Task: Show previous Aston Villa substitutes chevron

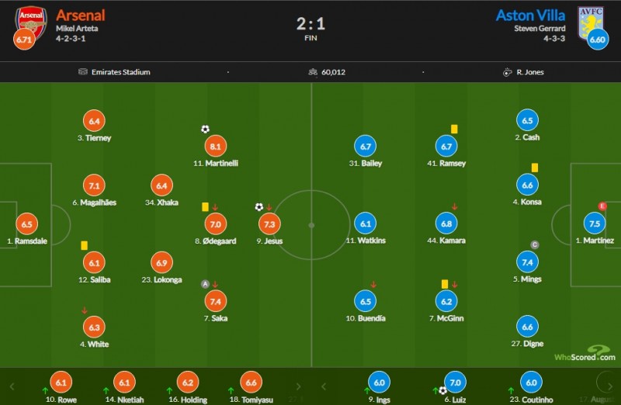Action: click(x=324, y=386)
